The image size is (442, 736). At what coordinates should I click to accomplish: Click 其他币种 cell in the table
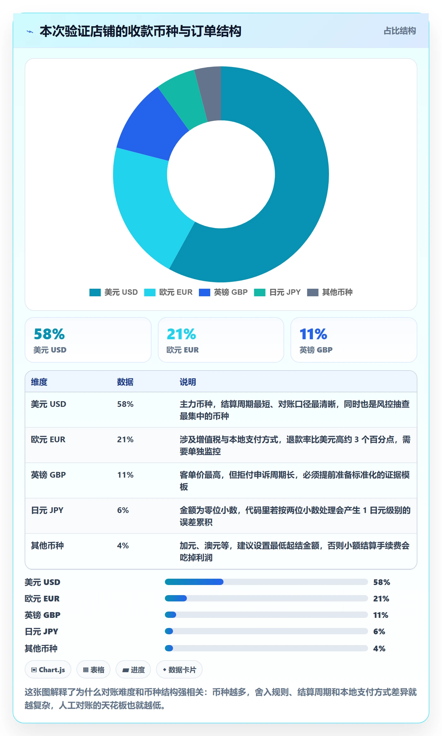[47, 546]
